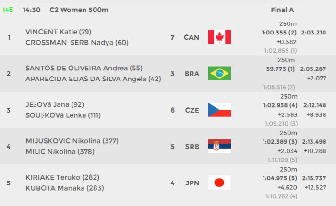Click the Final A label
336x206 pixels.
[x=282, y=10]
